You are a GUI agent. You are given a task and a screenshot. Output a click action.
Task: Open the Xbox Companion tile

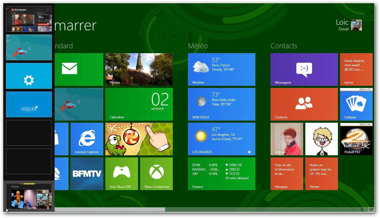point(156,173)
